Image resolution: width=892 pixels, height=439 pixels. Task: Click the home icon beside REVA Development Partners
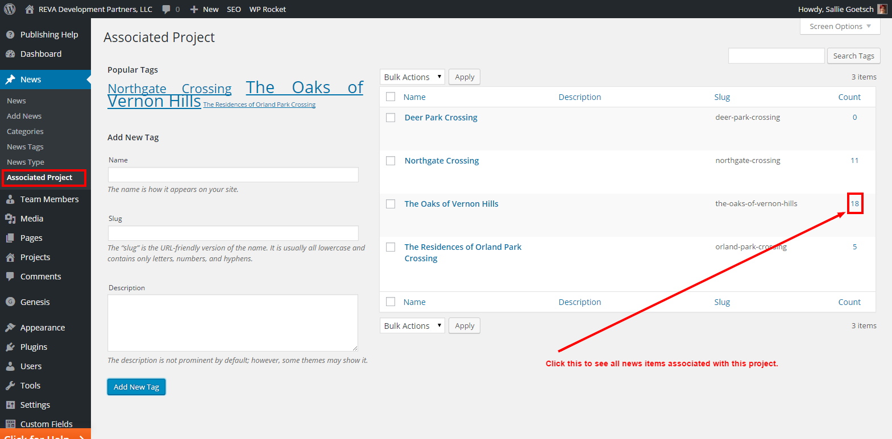30,9
